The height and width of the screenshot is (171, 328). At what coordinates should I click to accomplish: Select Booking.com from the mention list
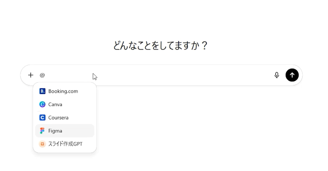coord(65,91)
